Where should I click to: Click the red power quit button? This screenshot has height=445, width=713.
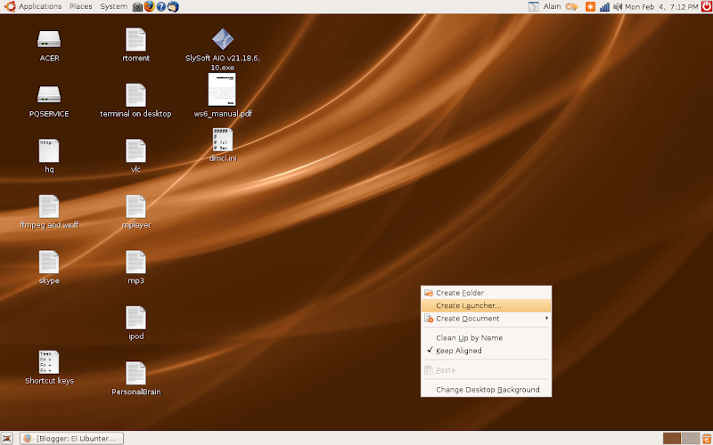[707, 6]
